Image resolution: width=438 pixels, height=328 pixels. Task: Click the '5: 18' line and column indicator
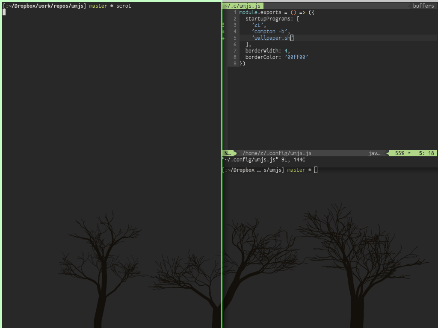pos(426,153)
